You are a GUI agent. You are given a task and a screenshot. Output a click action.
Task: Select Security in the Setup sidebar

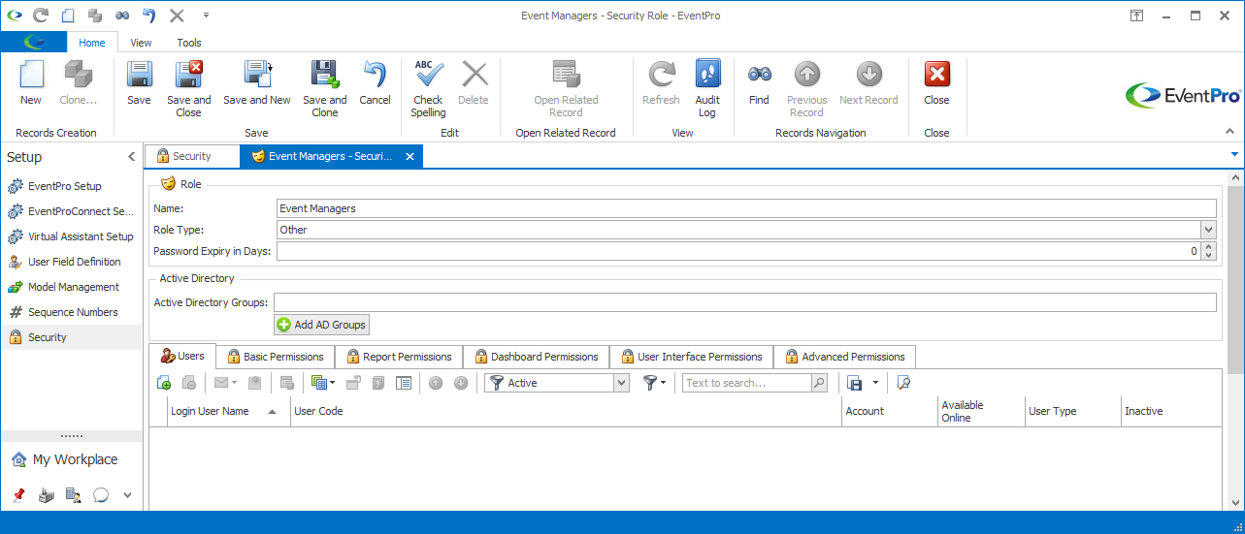(73, 337)
